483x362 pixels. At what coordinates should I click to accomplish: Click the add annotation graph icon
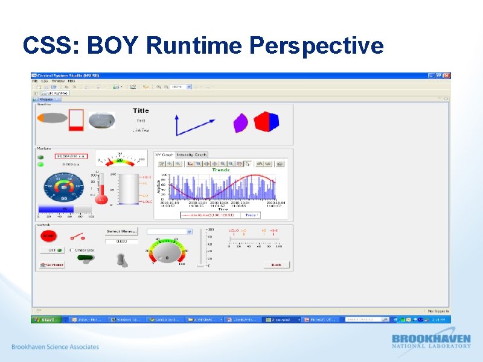click(170, 164)
